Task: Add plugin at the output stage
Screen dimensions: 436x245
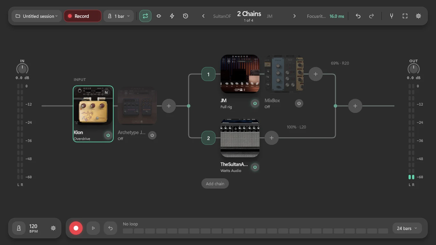Action: click(355, 106)
